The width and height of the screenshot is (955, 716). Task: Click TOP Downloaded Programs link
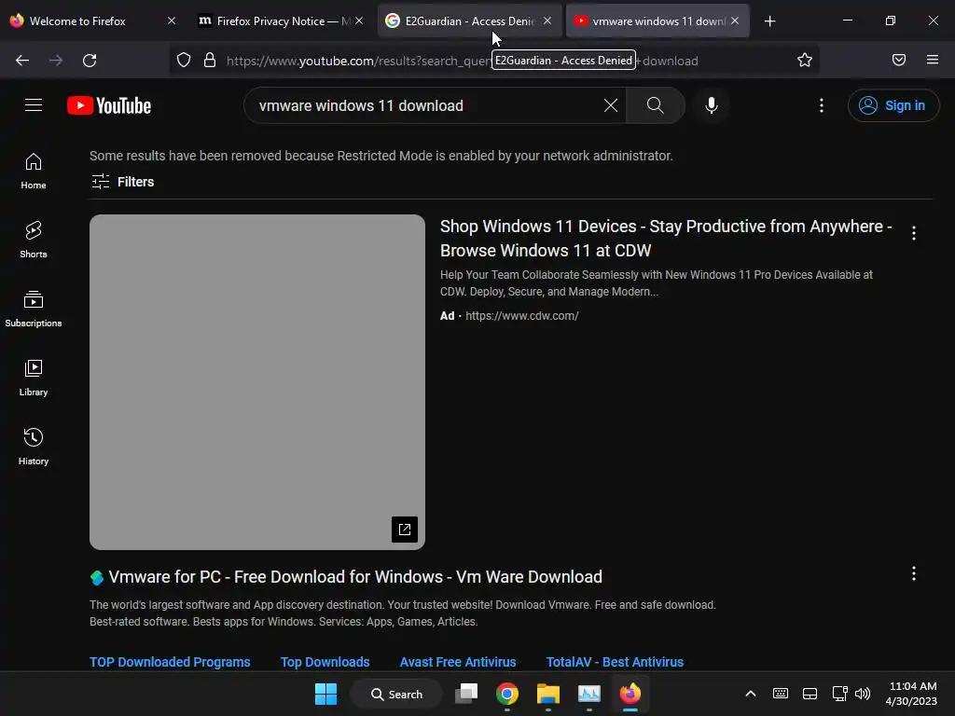point(170,662)
